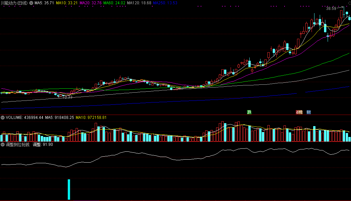Click the 调整: 91.90 value label
Viewport: 351px width, 201px height.
click(43, 145)
